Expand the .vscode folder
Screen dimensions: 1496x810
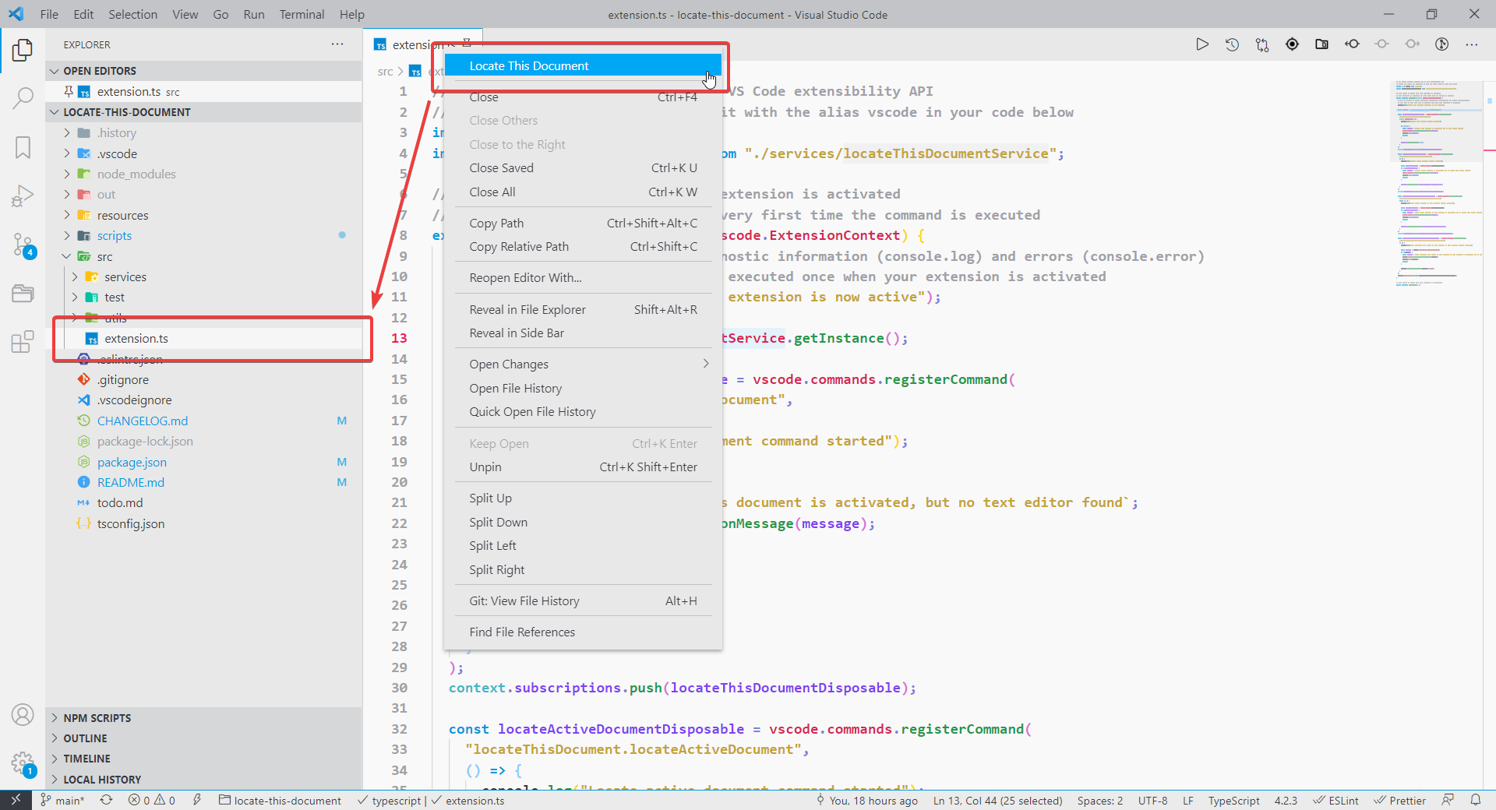click(x=204, y=153)
